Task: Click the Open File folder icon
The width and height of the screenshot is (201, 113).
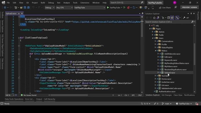Action: point(21,8)
